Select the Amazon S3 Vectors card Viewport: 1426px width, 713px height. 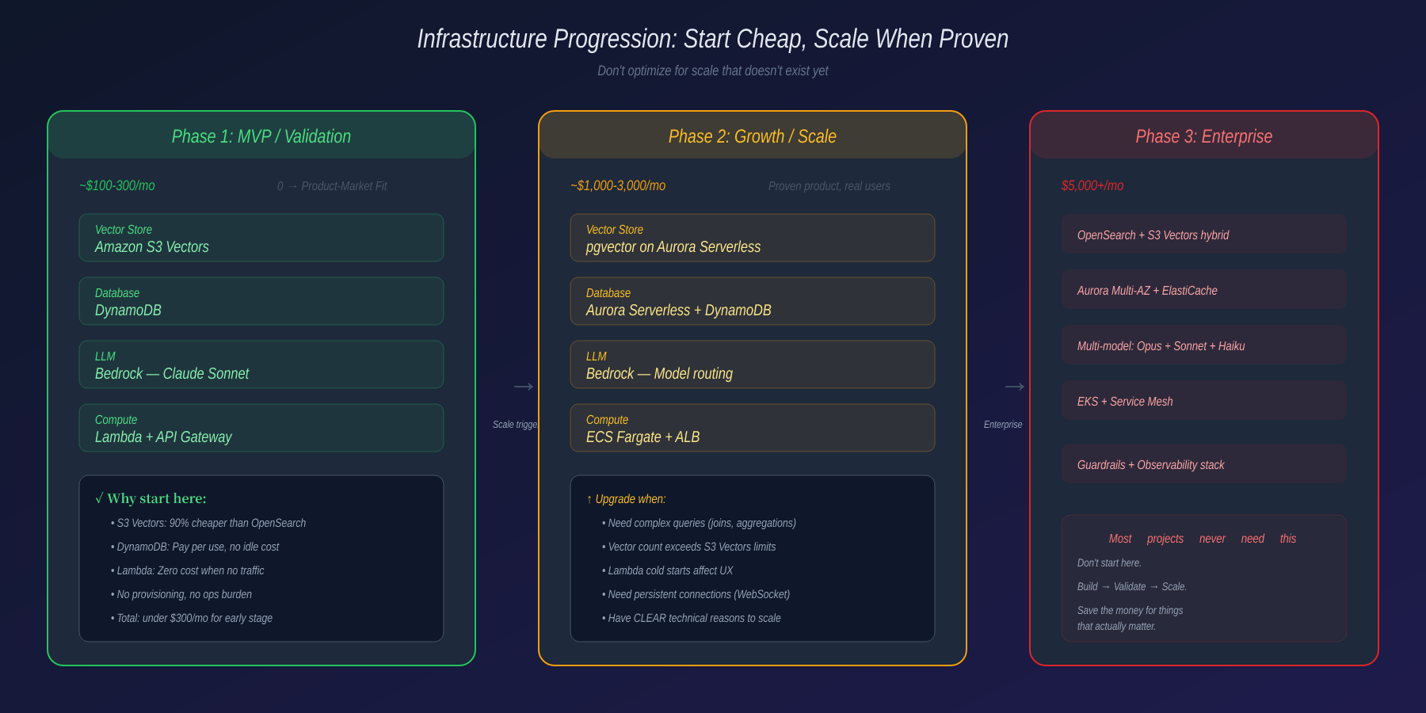pos(261,238)
